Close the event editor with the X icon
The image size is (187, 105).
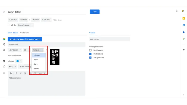pos(4,12)
